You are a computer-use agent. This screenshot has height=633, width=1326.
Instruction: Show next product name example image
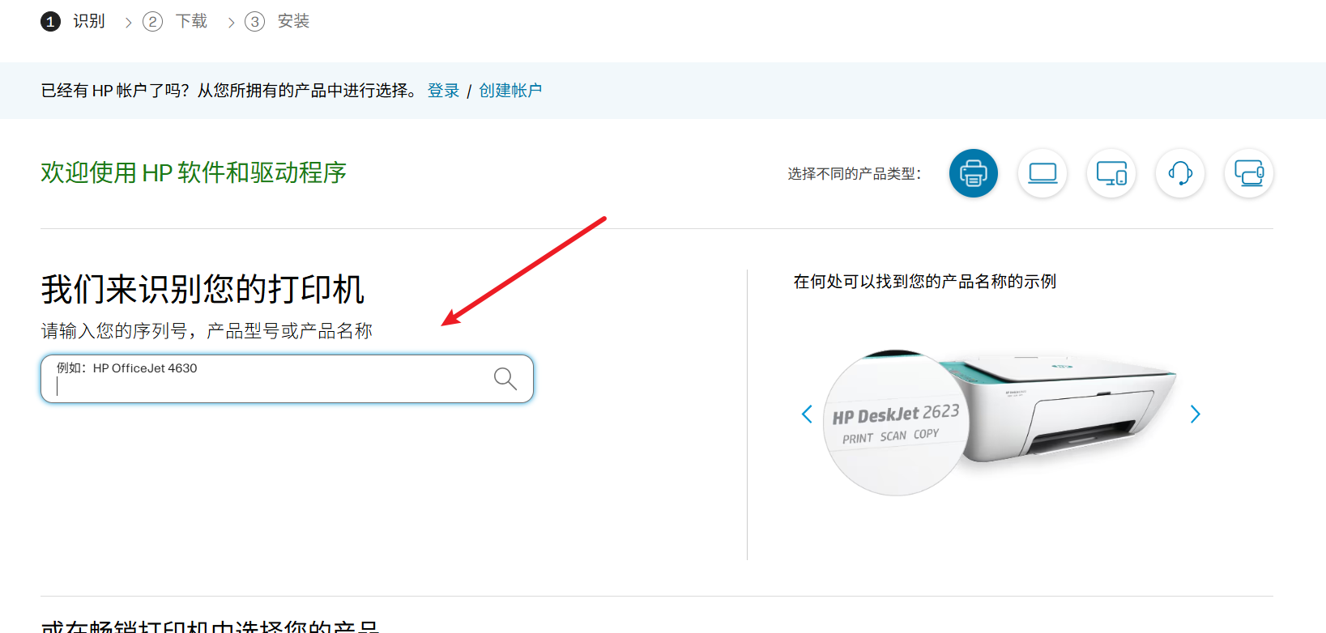(x=1195, y=414)
